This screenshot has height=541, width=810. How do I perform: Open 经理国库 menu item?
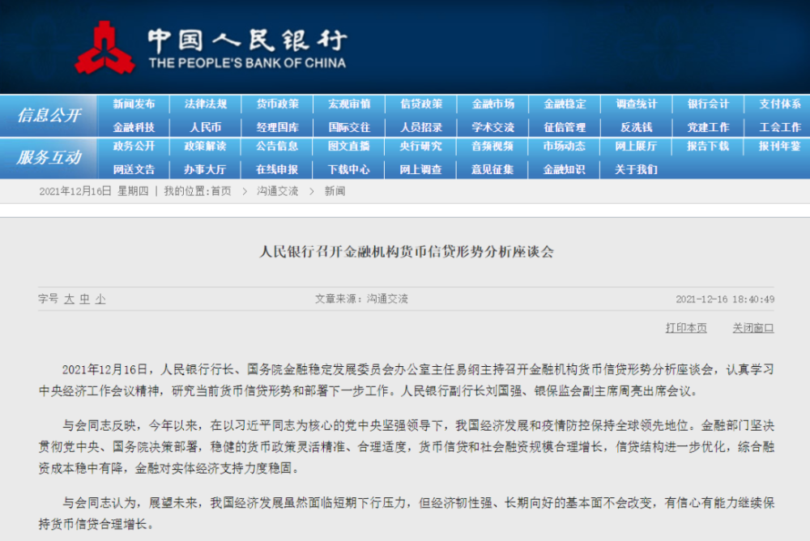tap(277, 127)
